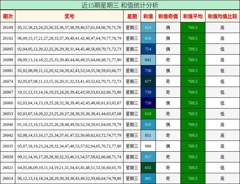240x184 pixels.
Task: Select sum value 677 cell
Action: 148,81
